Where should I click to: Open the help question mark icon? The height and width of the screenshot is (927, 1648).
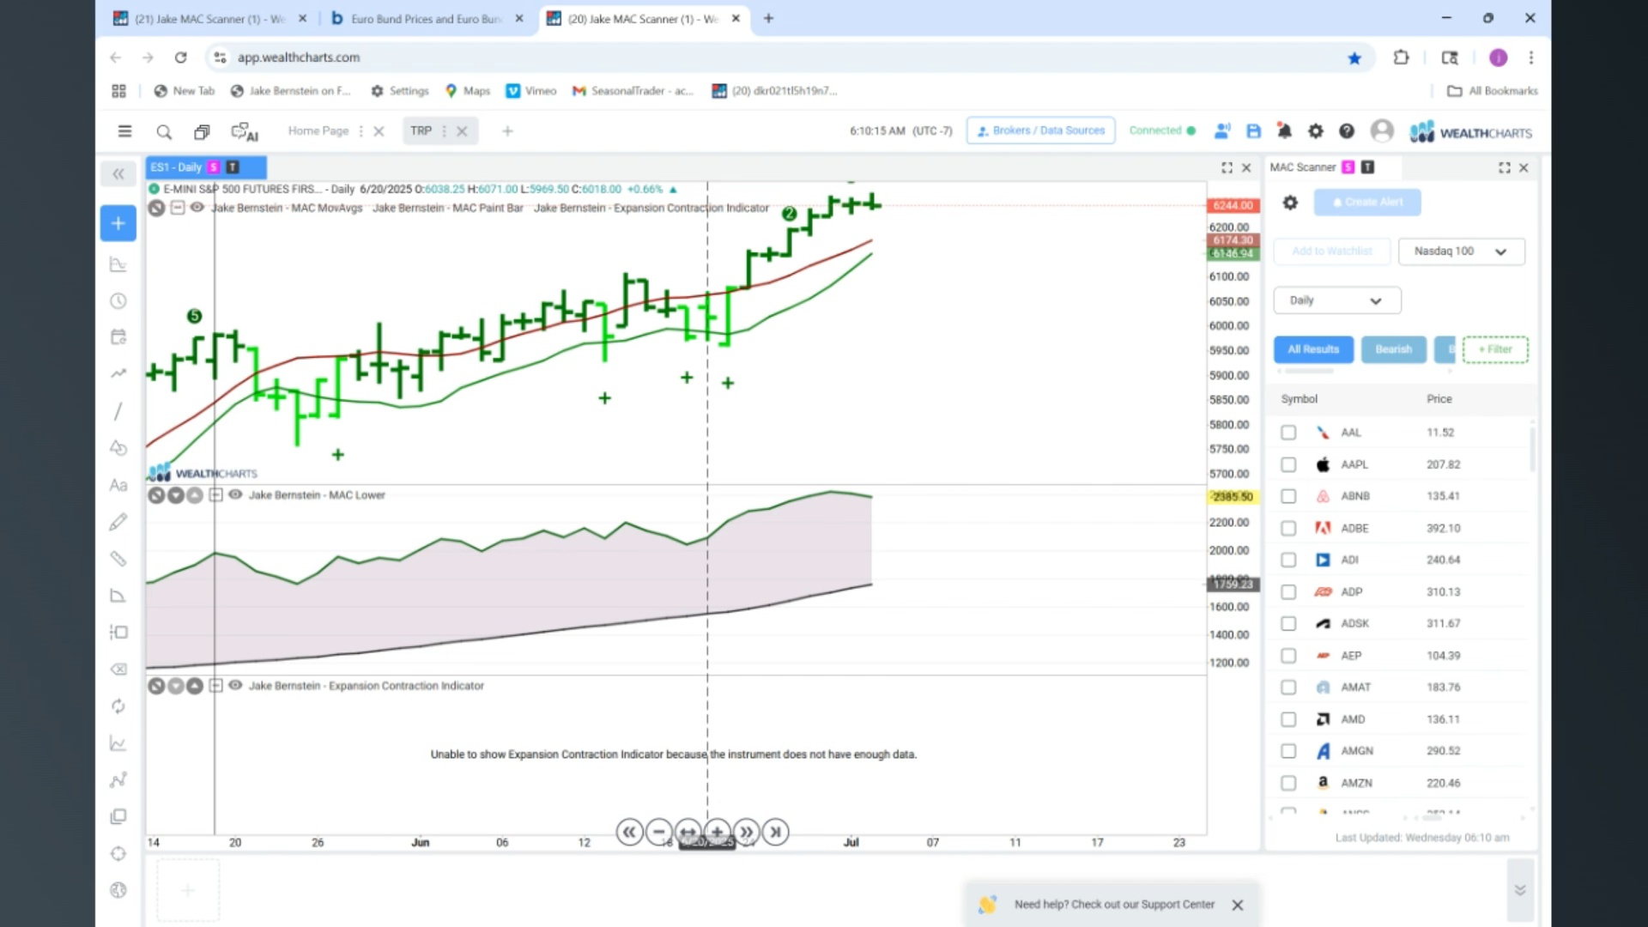pos(1347,131)
